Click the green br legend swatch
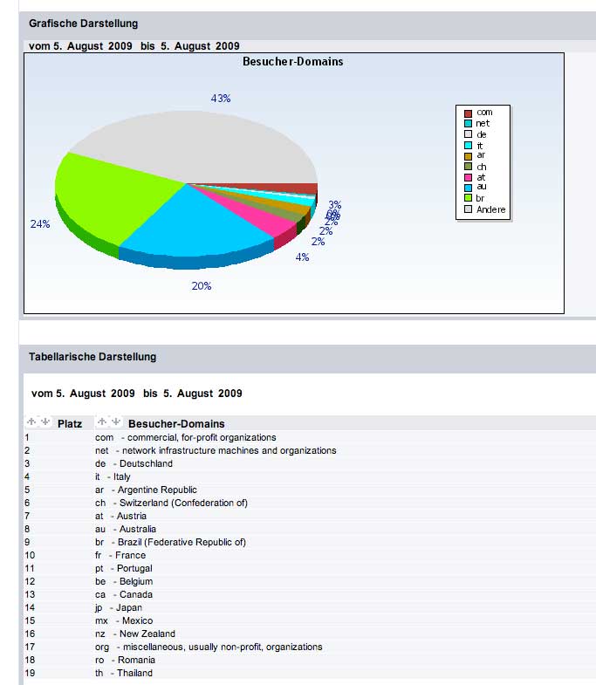 pos(468,198)
